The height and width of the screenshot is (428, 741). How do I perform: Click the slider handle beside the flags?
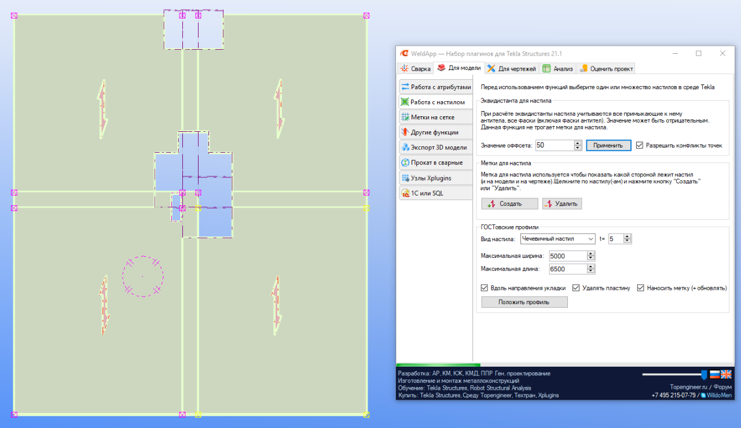(x=704, y=375)
